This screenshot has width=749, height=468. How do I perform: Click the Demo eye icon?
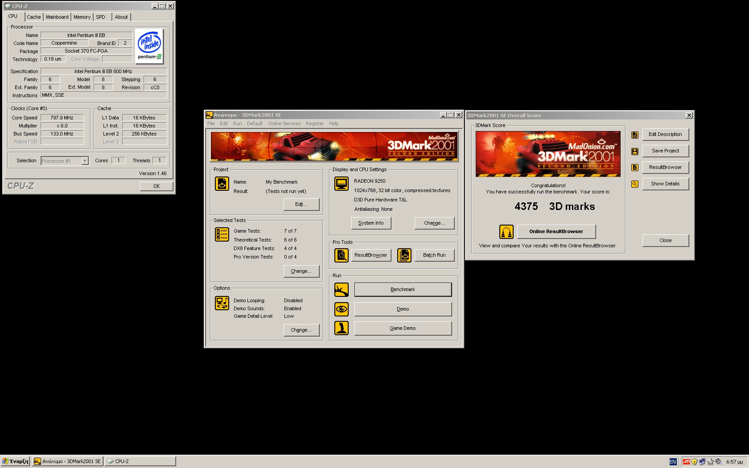pos(342,309)
